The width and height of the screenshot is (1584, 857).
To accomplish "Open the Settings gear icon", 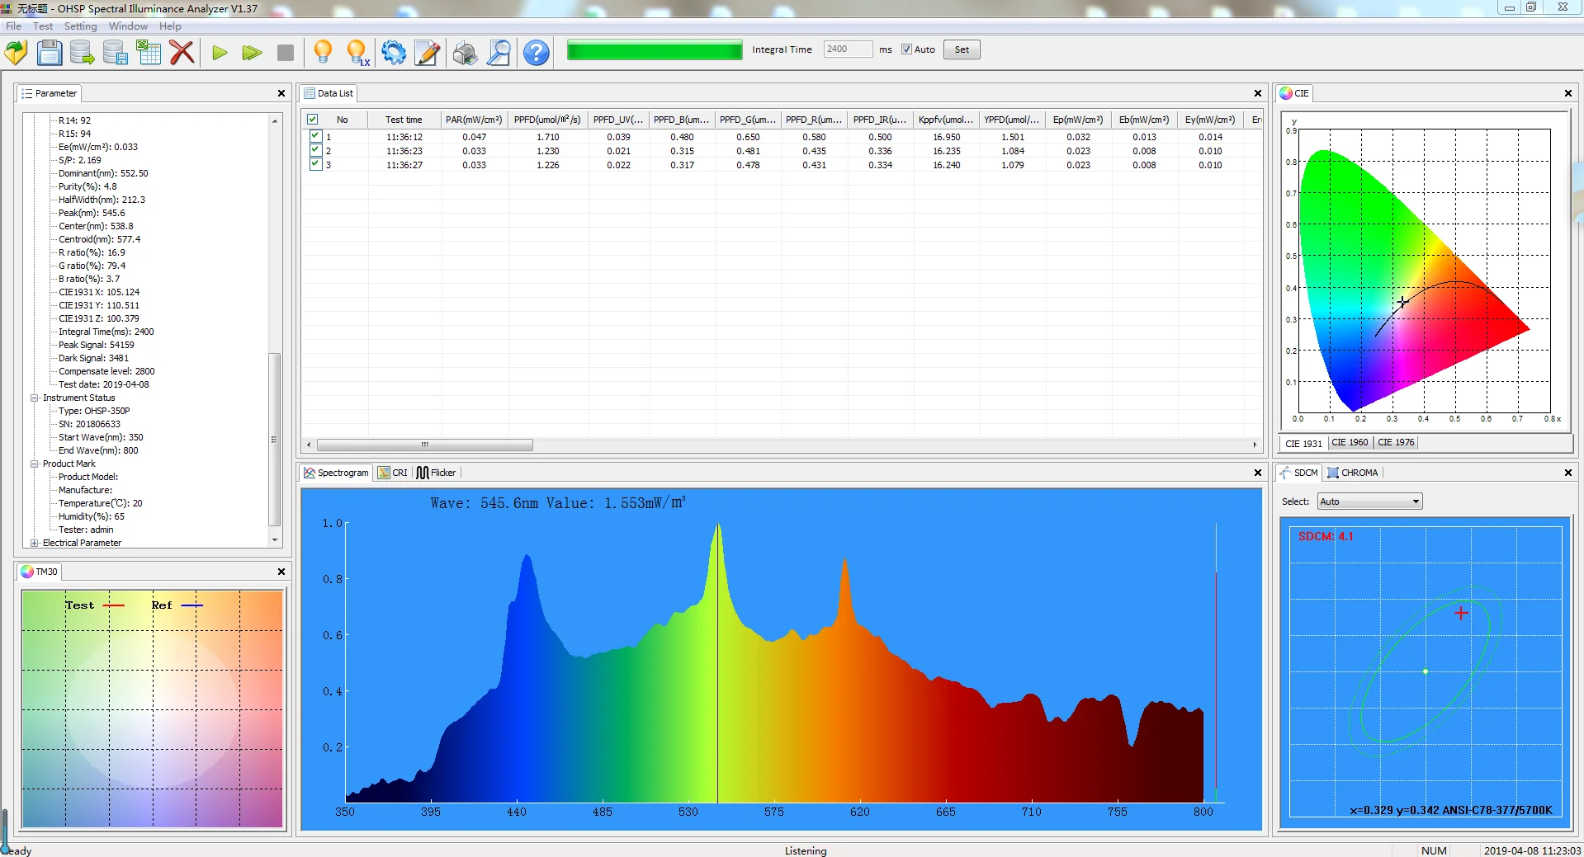I will pos(394,52).
